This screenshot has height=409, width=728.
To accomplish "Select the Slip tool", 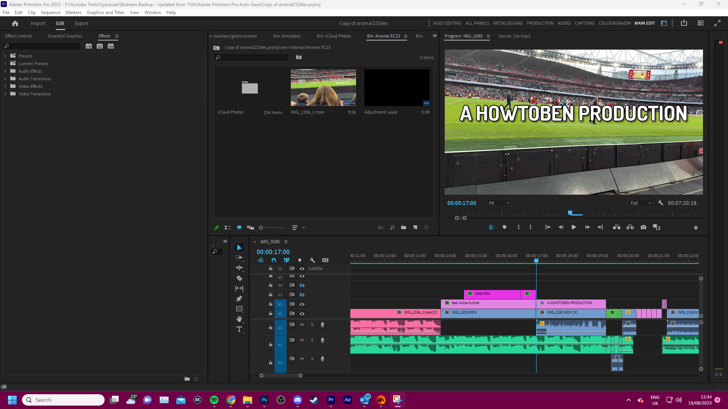I will coord(239,288).
